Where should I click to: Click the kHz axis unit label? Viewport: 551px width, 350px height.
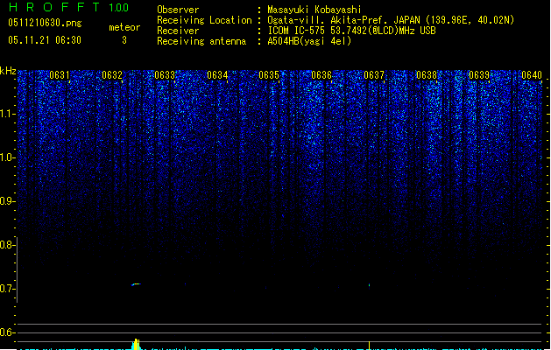(x=8, y=71)
